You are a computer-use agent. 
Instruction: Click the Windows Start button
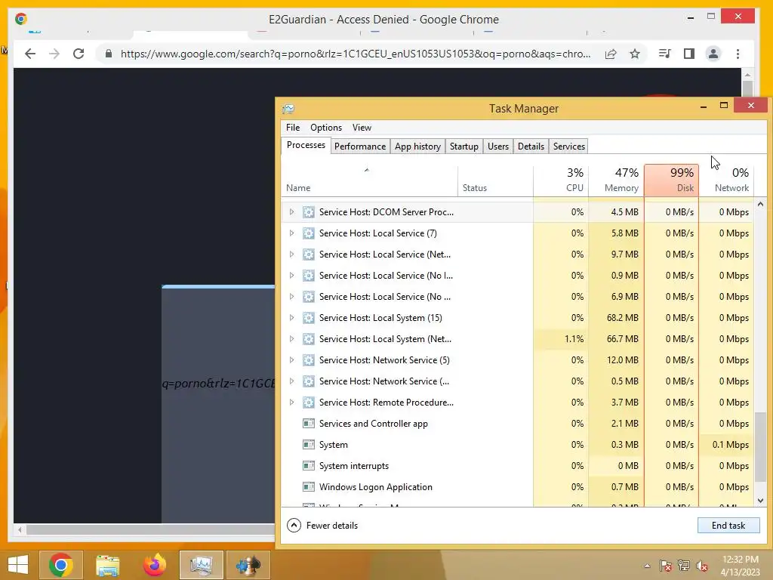click(x=18, y=565)
